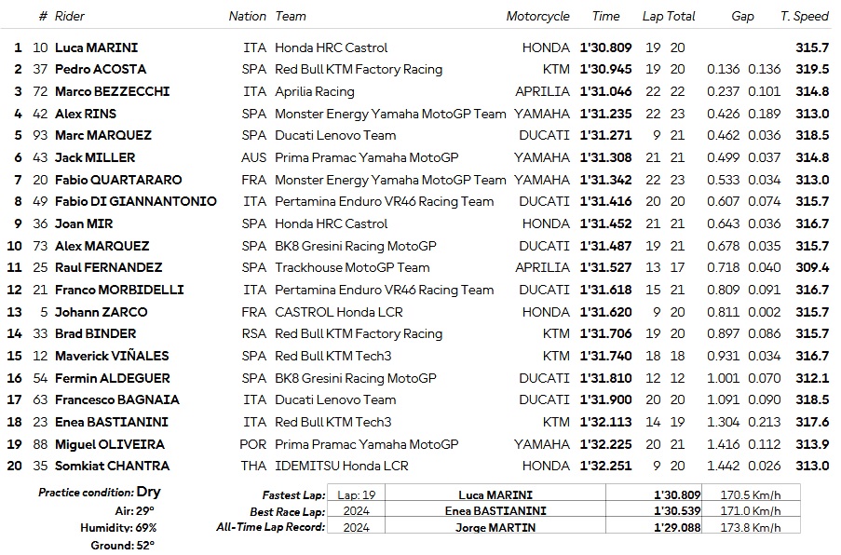Screen dimensions: 841x555
Task: Select Pedro ACOSTA's rider name
Action: tap(101, 69)
